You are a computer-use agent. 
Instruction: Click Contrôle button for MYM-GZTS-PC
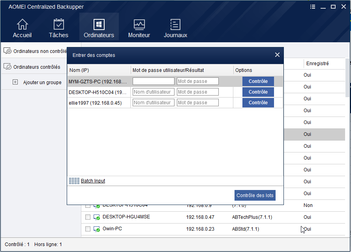tap(258, 81)
